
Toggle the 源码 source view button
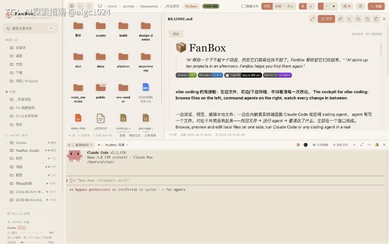176,34
